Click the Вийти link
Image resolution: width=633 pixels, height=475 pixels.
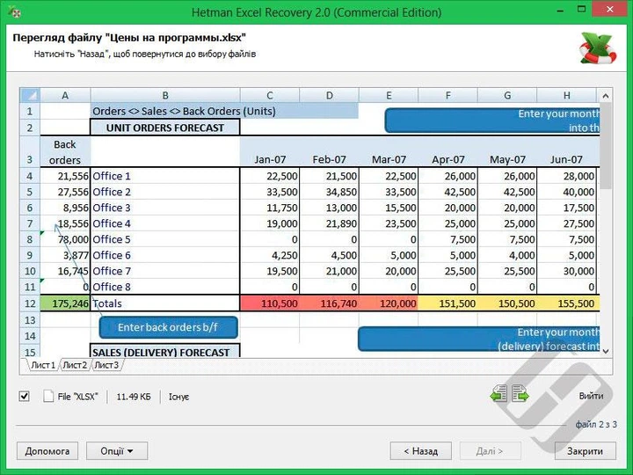[x=591, y=396]
